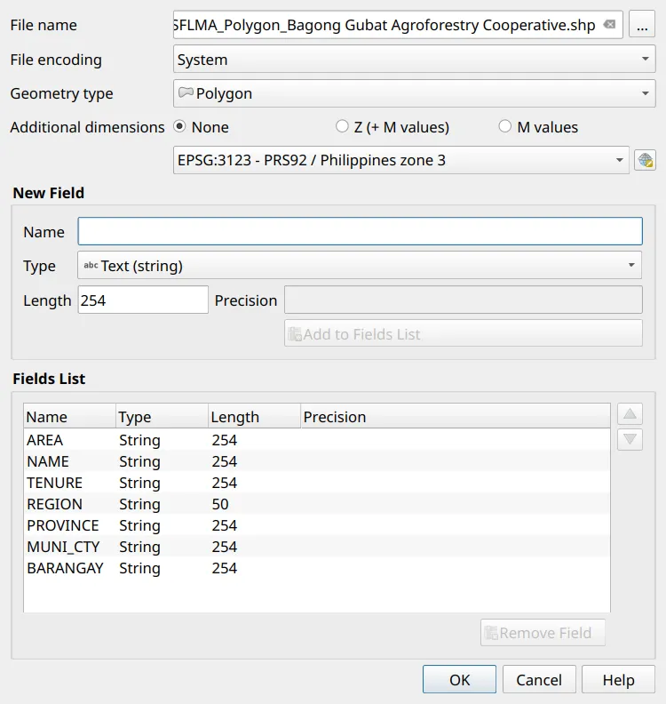Move selected field up with arrow
The image size is (666, 704).
point(630,414)
